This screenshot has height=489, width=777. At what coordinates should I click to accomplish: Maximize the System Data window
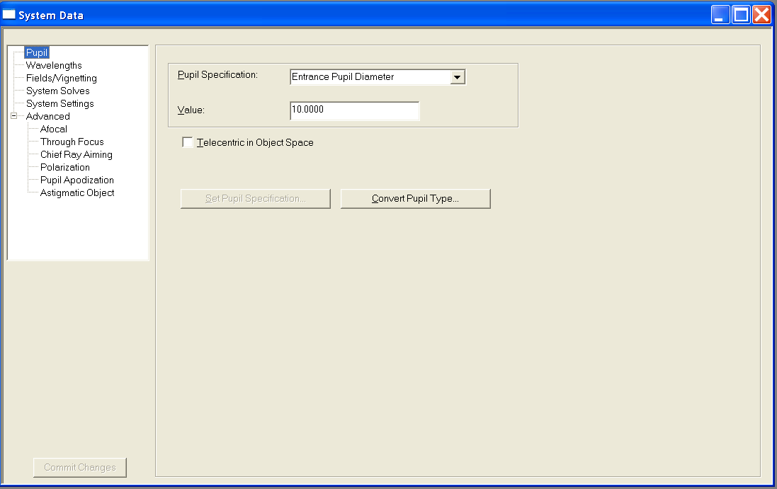pos(741,15)
